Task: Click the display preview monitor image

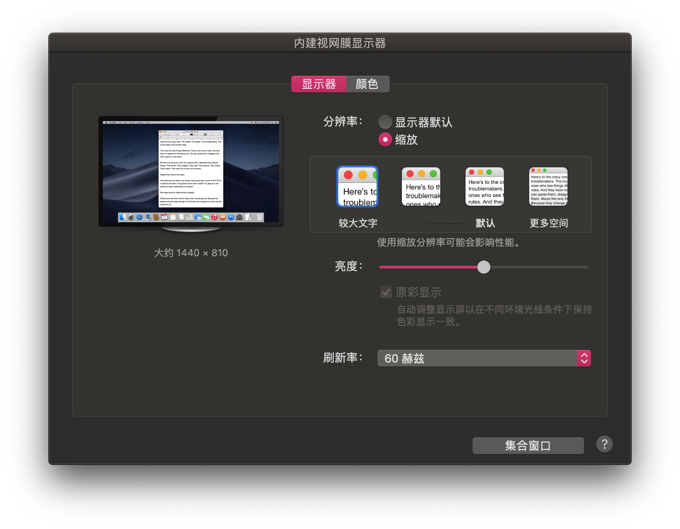Action: coord(191,174)
